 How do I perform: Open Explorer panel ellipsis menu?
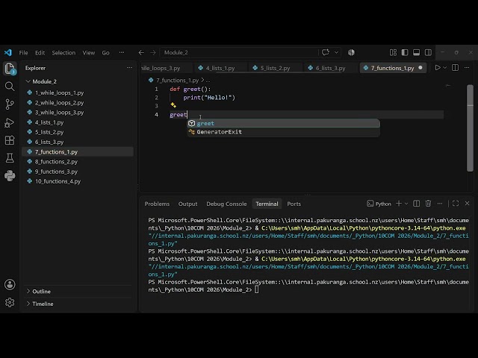(129, 68)
